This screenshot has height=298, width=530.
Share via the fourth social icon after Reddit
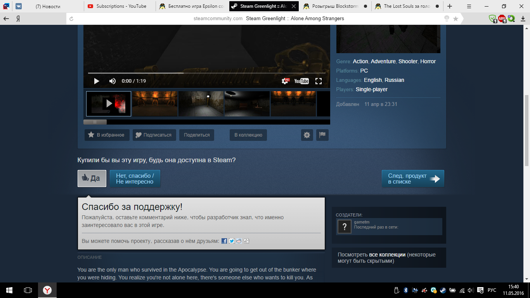(246, 241)
